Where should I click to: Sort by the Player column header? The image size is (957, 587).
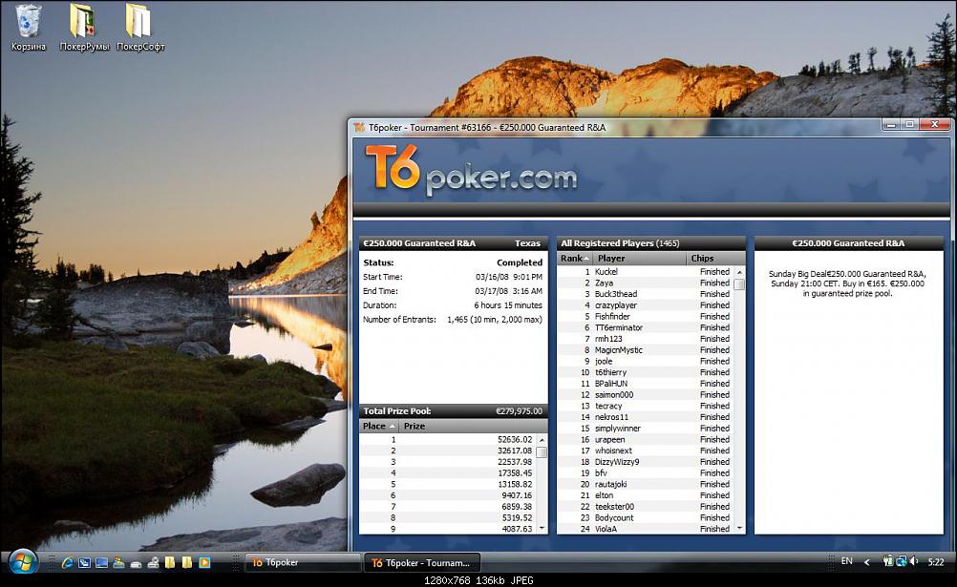(640, 258)
